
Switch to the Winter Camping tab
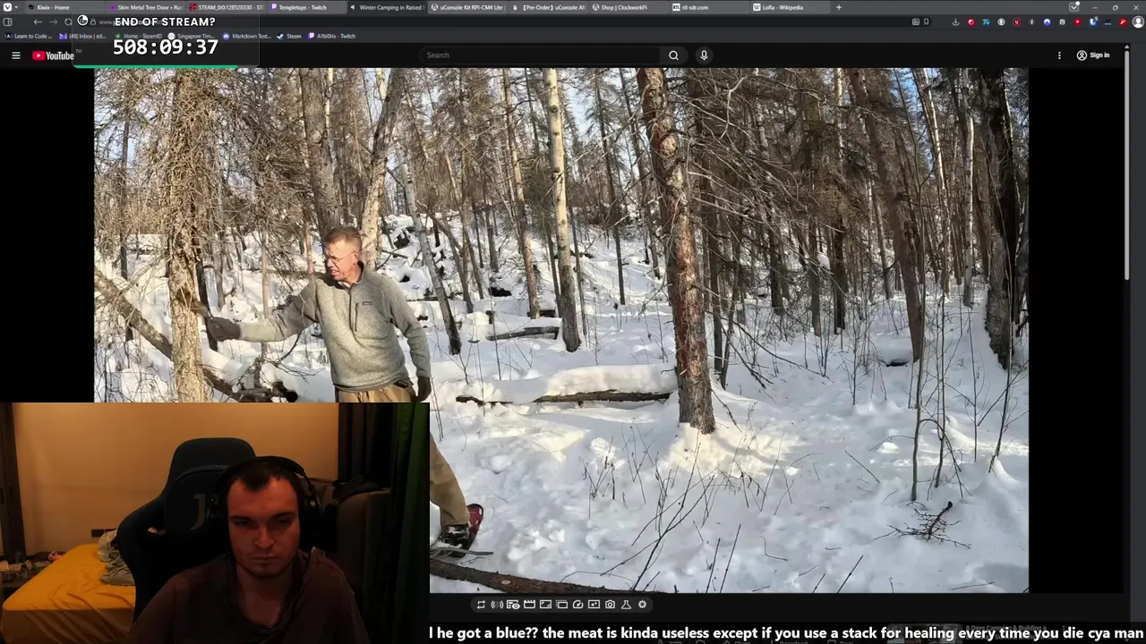click(x=386, y=7)
